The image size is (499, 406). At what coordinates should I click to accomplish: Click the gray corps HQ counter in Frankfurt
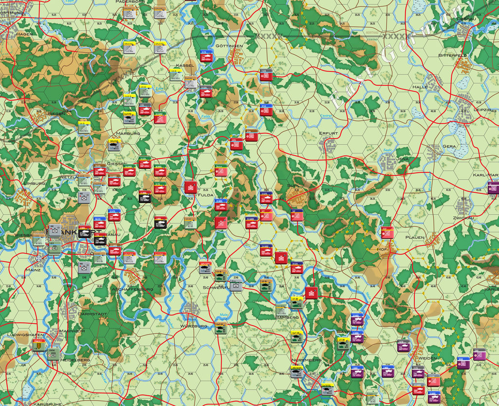tap(54, 231)
